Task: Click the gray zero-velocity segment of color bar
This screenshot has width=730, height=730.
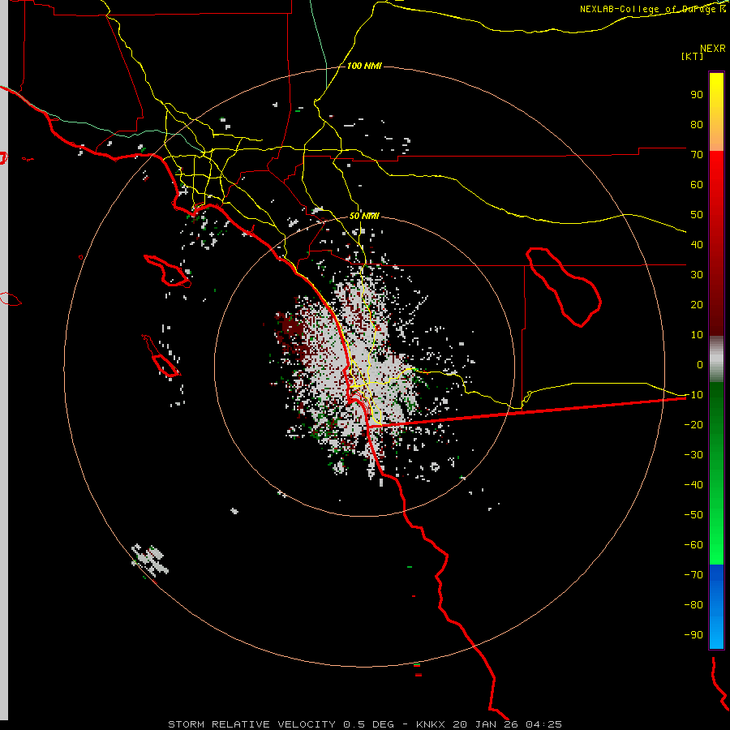Action: click(716, 359)
